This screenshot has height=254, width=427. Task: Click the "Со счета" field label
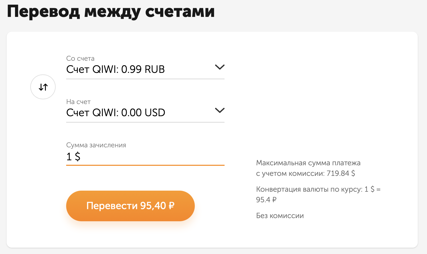click(x=80, y=58)
